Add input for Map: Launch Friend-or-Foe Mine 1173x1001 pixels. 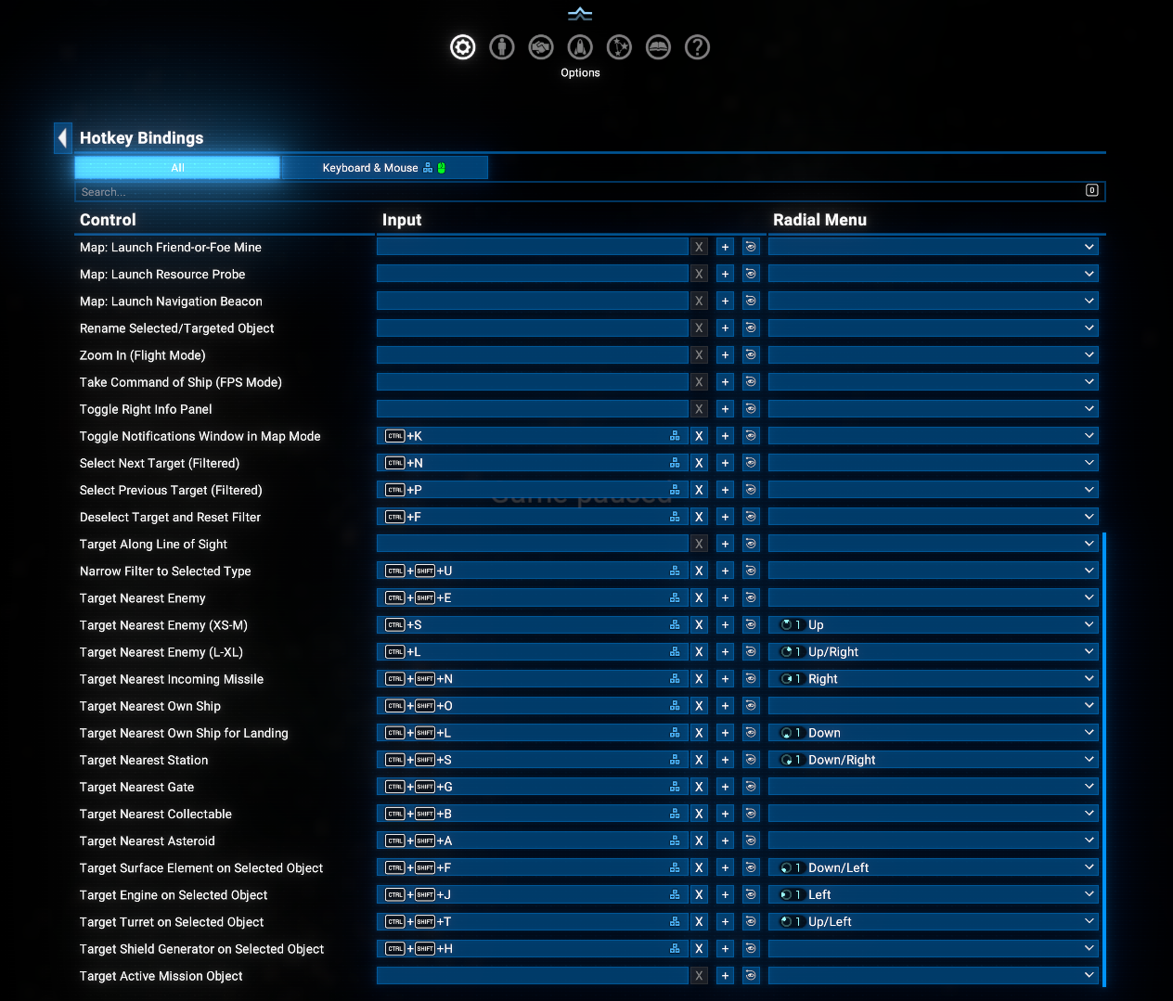(x=725, y=247)
